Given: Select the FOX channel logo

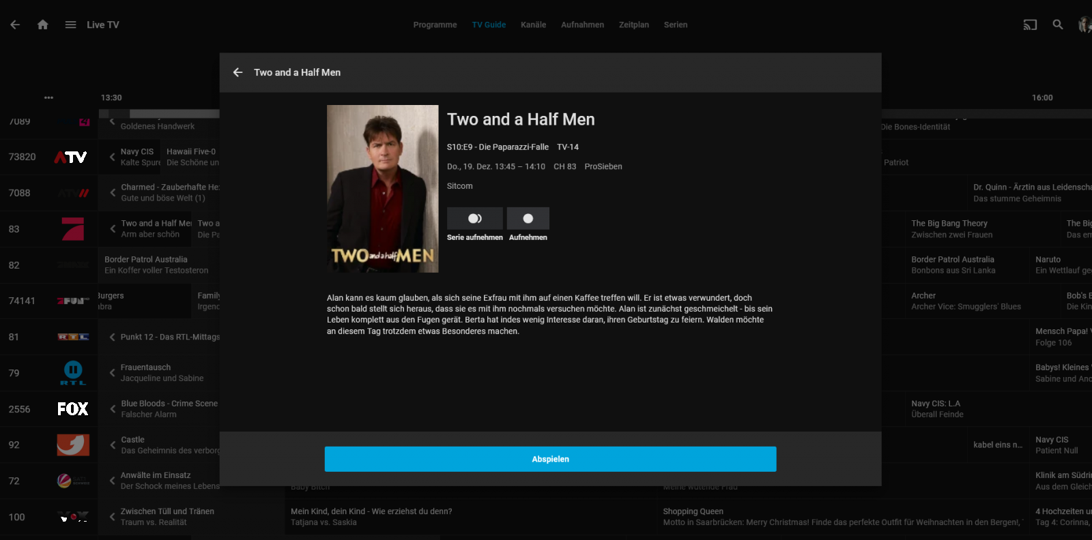Looking at the screenshot, I should (73, 409).
